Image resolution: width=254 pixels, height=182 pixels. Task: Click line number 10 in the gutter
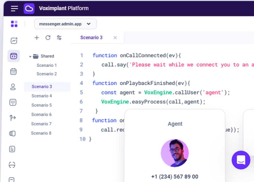point(82,139)
